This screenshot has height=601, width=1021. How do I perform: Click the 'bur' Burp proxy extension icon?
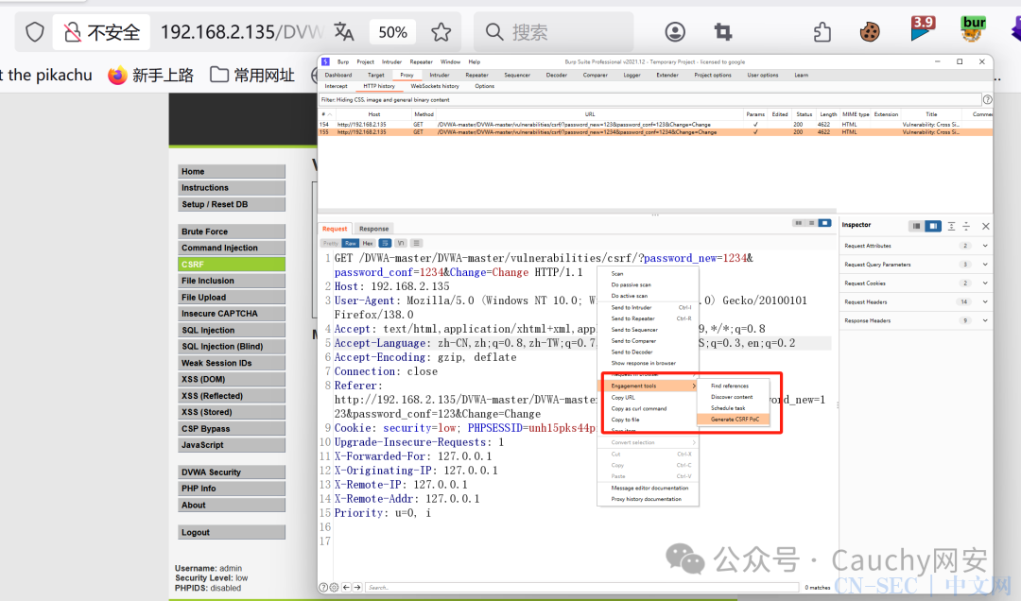(973, 28)
